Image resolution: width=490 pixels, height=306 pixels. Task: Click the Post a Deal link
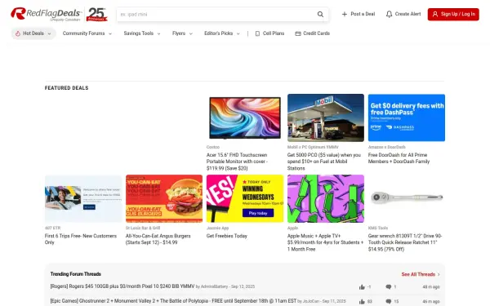[359, 14]
